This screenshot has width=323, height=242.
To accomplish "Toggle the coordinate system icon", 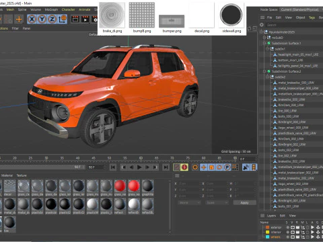I will click(x=63, y=19).
